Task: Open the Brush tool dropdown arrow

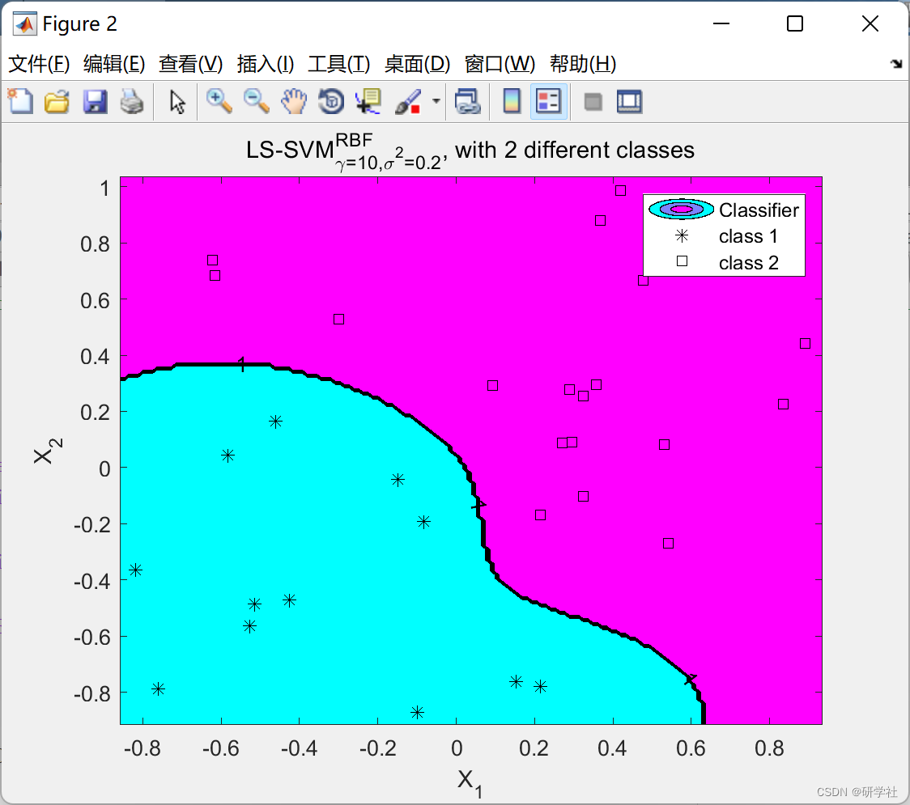Action: (x=434, y=101)
